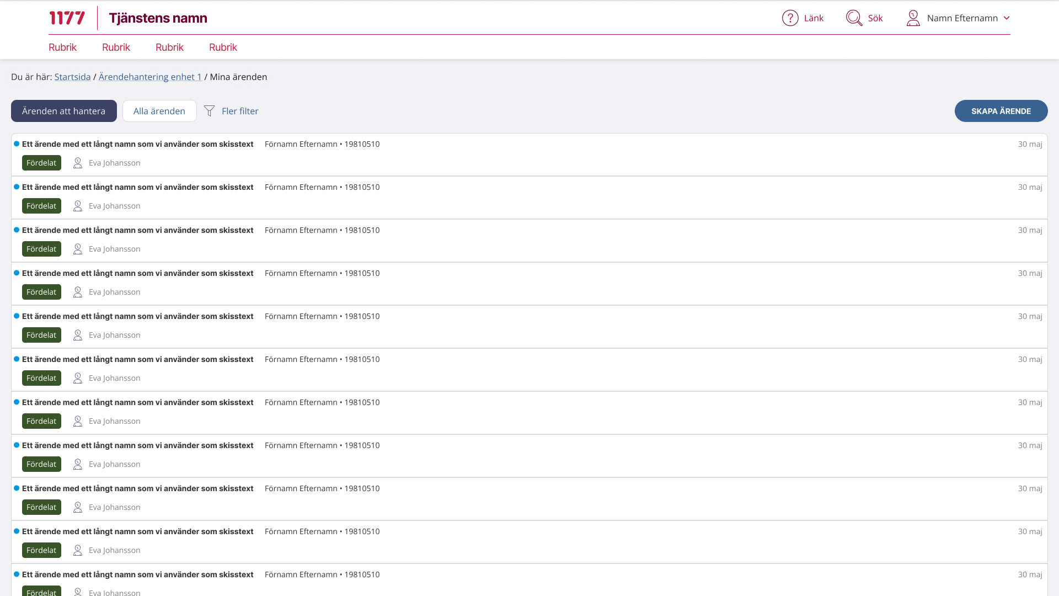Go to Startsida breadcrumb link

72,77
